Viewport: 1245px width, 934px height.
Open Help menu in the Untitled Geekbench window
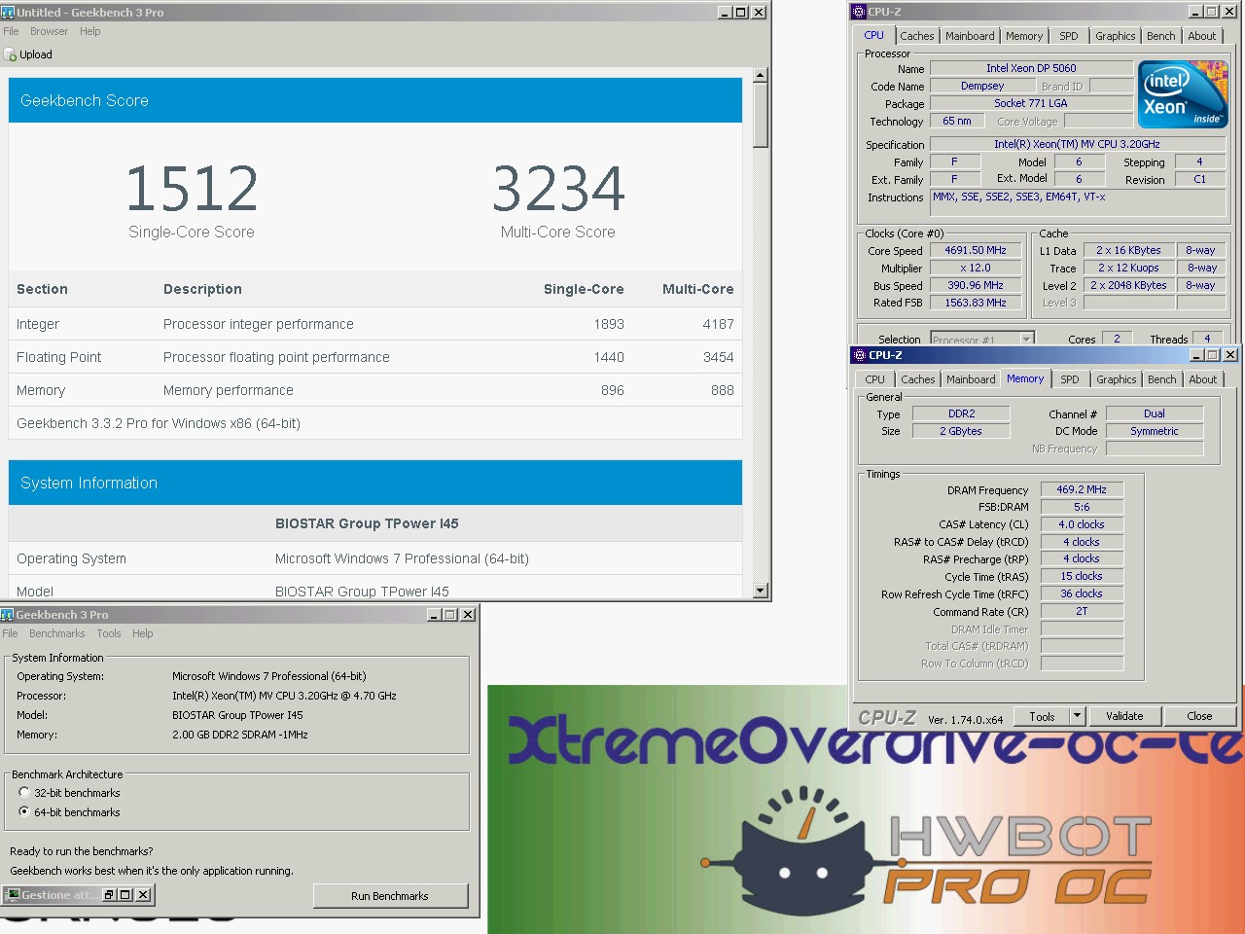[89, 31]
